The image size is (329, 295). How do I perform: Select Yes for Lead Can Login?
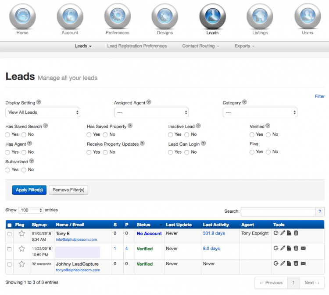pyautogui.click(x=170, y=152)
